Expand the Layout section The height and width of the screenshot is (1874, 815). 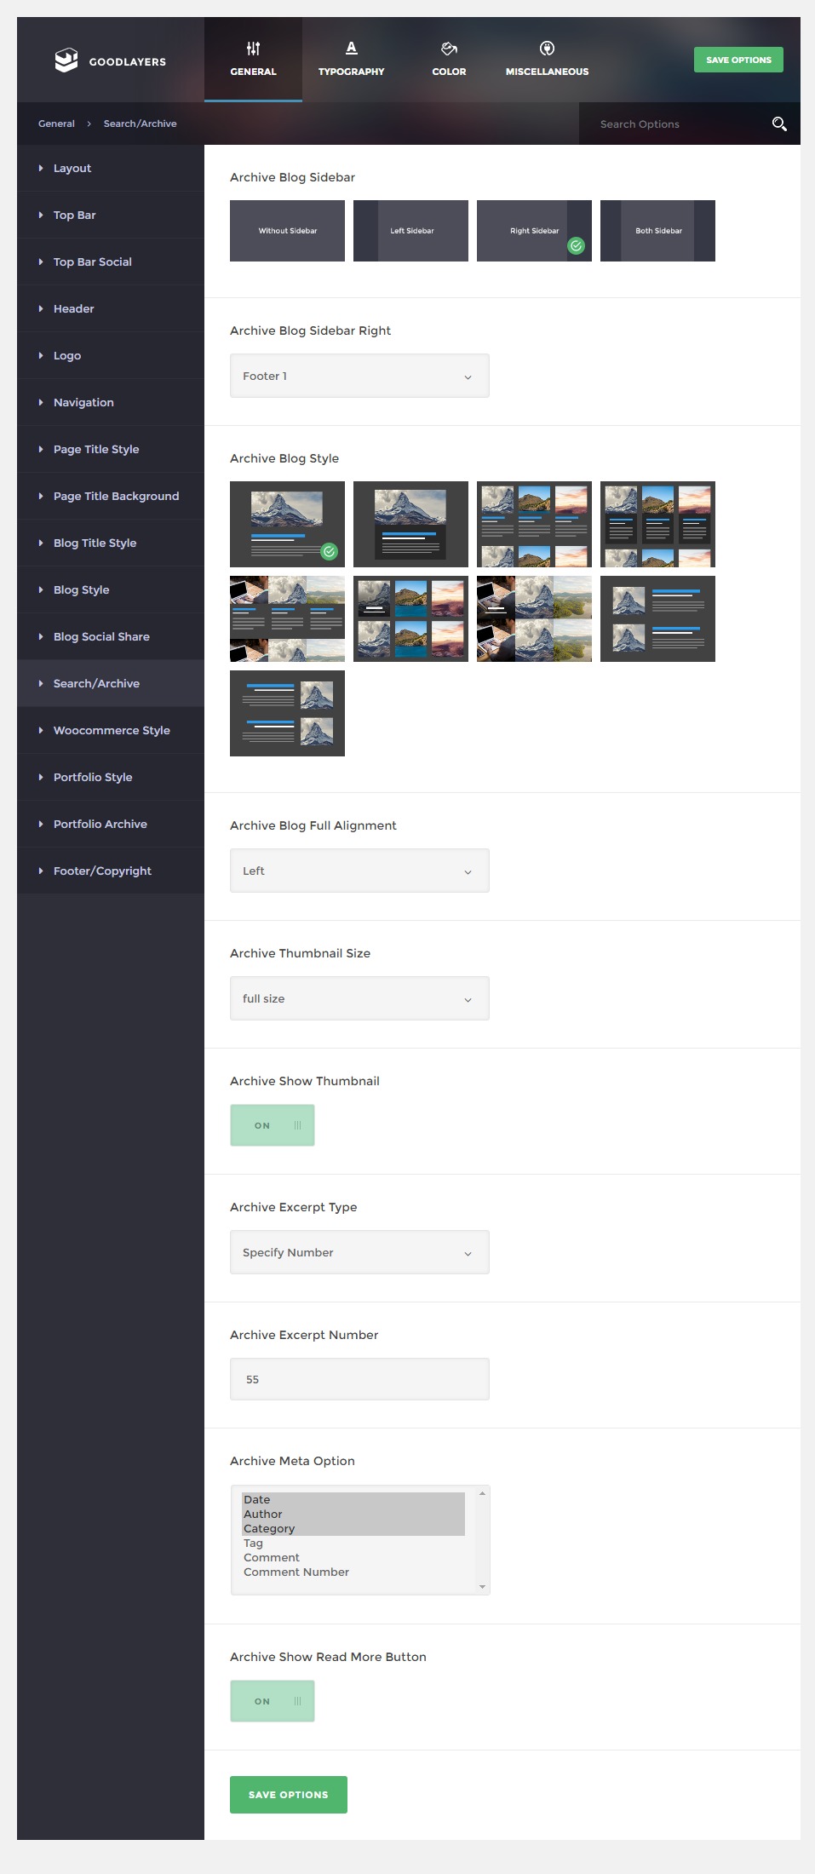pyautogui.click(x=111, y=168)
